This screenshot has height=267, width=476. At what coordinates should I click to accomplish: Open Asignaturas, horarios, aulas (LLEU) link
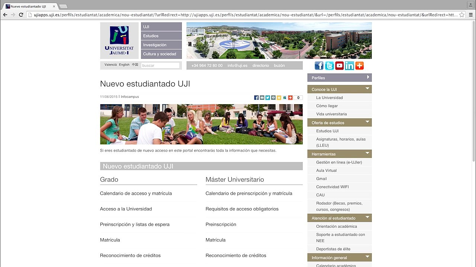pyautogui.click(x=341, y=142)
